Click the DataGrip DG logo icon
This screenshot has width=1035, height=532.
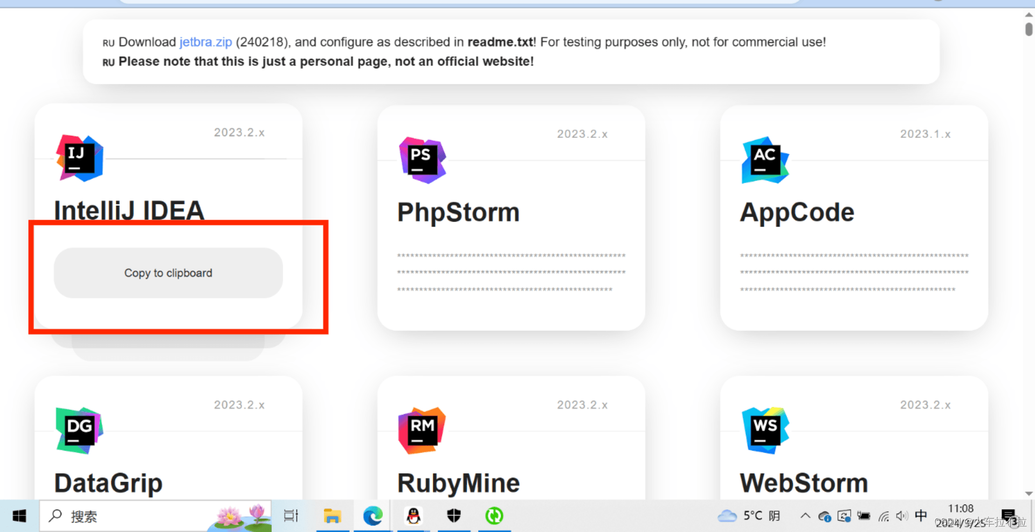click(80, 431)
